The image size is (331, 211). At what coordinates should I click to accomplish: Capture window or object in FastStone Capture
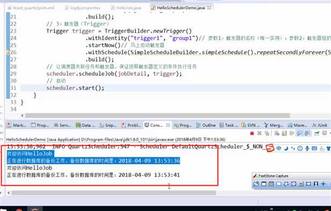(x=271, y=184)
